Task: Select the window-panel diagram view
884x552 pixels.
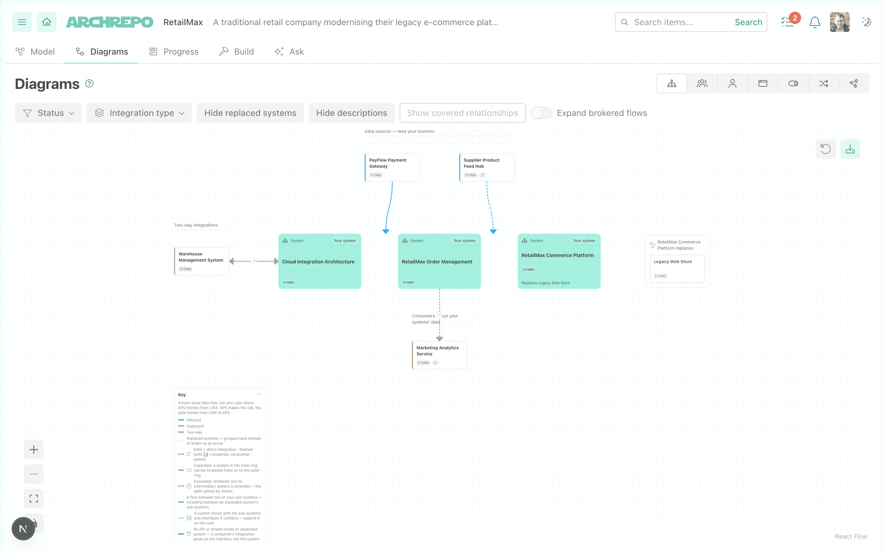Action: pyautogui.click(x=763, y=84)
